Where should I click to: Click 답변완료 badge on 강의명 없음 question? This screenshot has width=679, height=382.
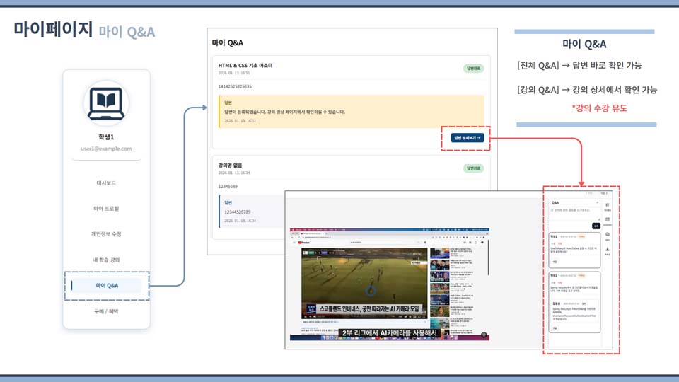[x=473, y=168]
